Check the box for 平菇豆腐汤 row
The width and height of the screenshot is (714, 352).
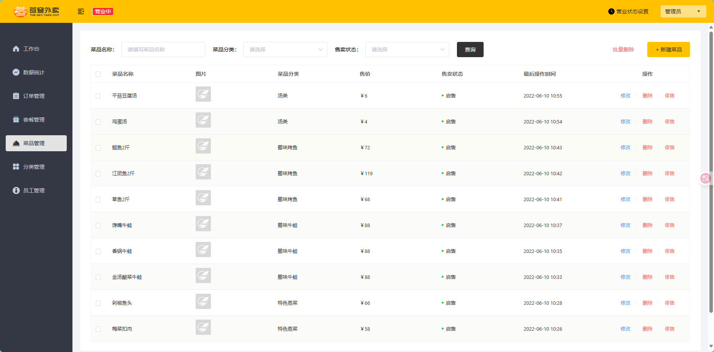coord(98,96)
